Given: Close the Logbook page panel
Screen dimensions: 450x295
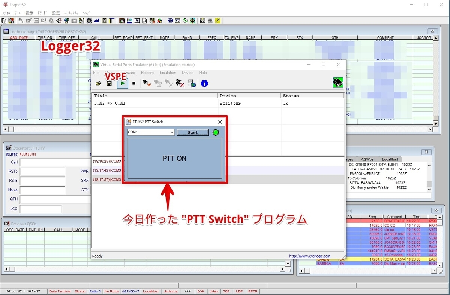Looking at the screenshot, I should coord(432,31).
